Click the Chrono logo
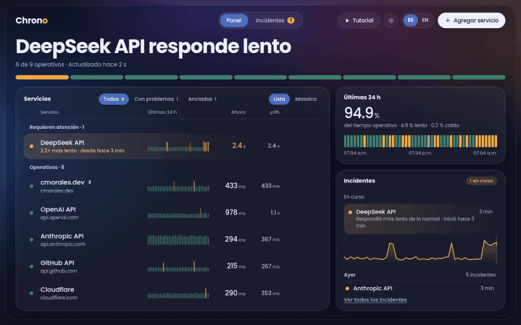This screenshot has width=521, height=325. click(x=31, y=21)
